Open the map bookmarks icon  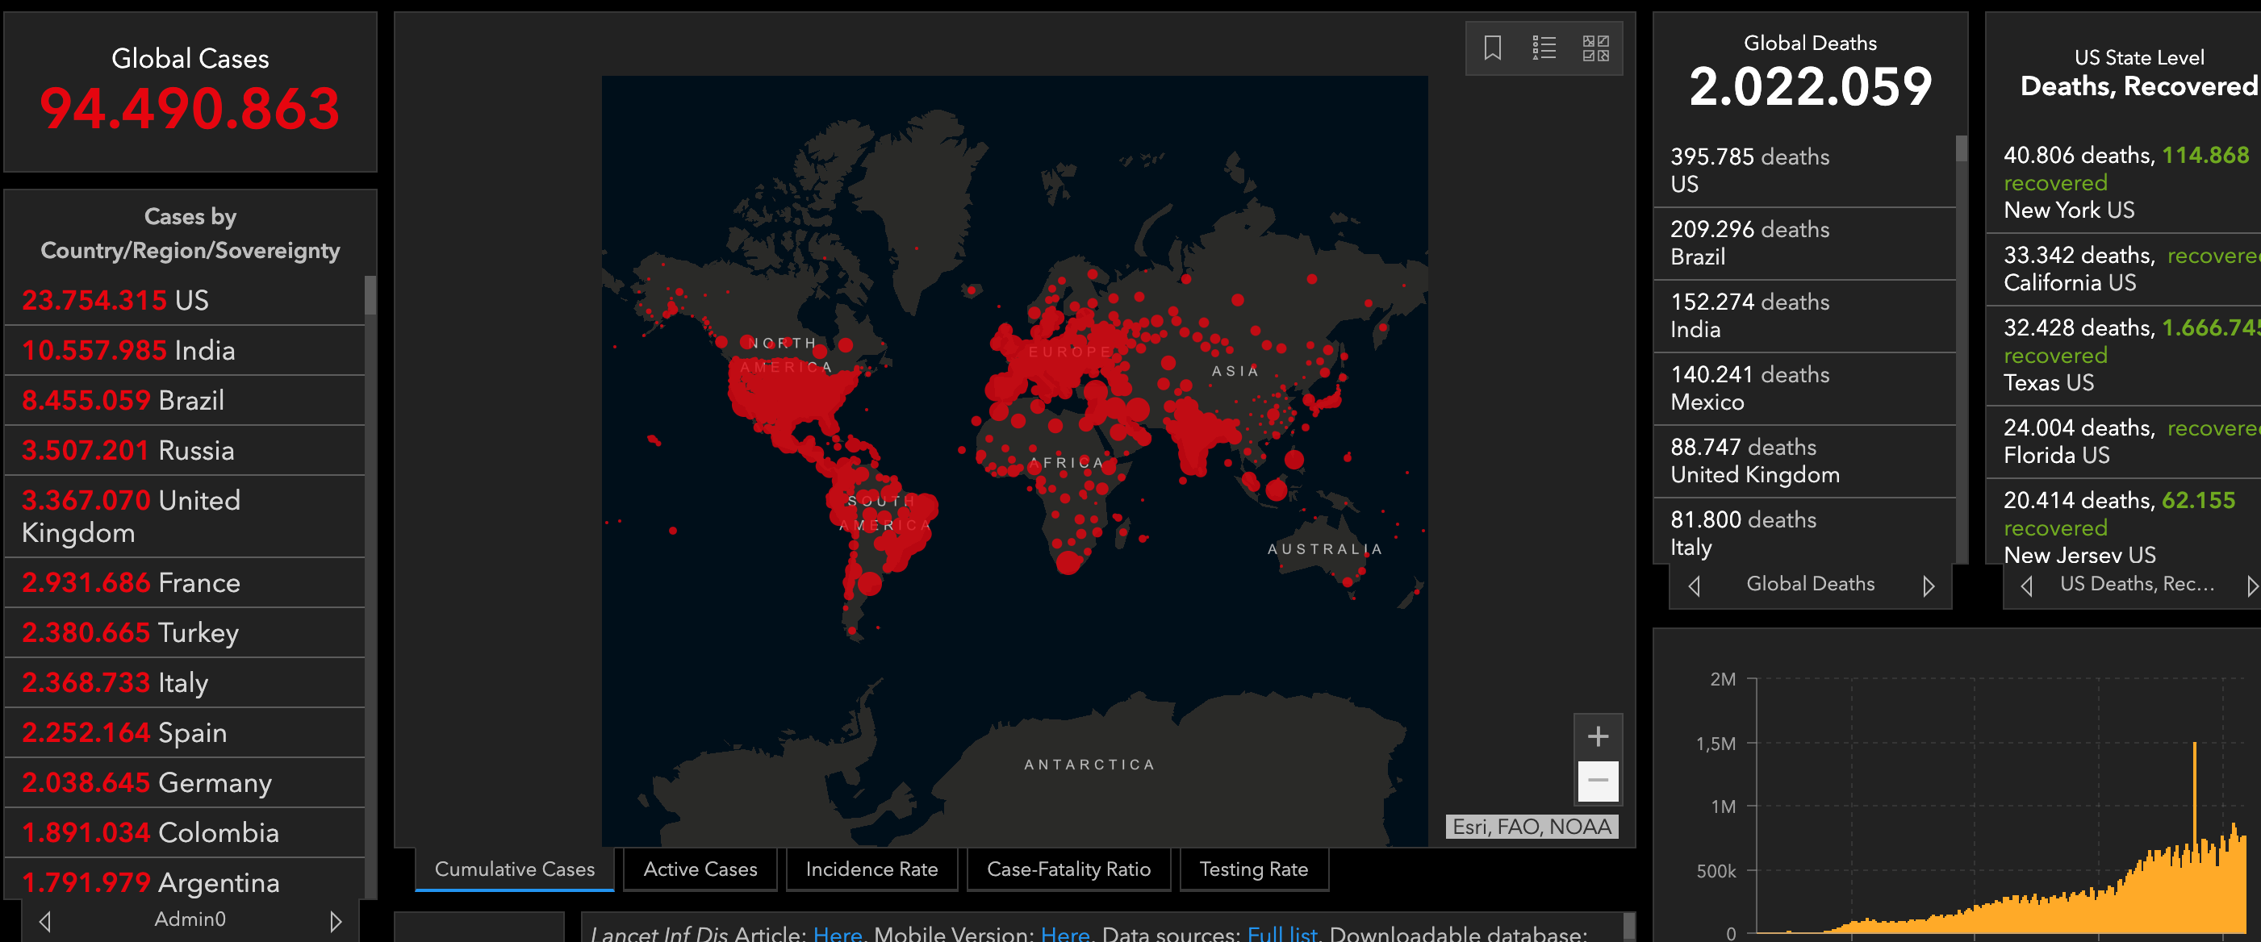1492,48
